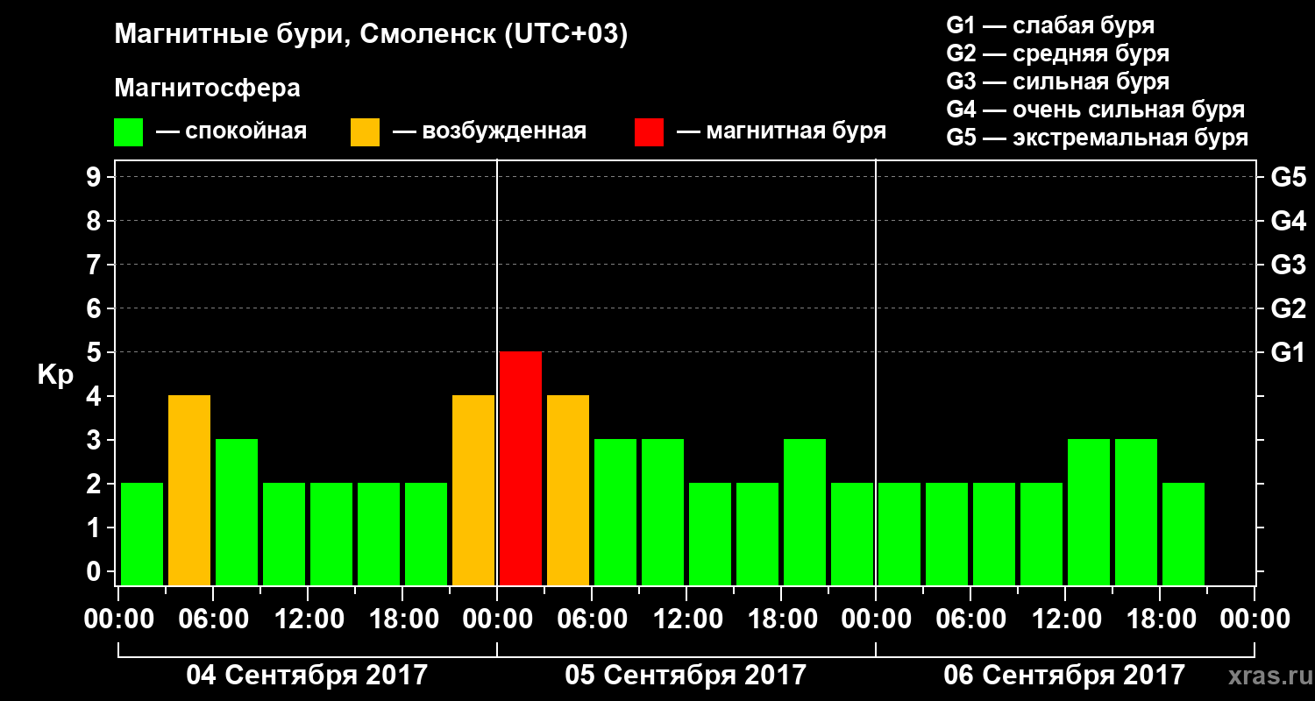Screen dimensions: 1315x701
Task: Select the green Kp 3 bar at 18:00 on 05 Сентября
Action: 805,512
